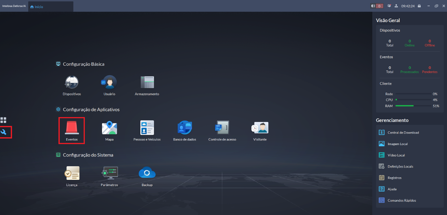Open the Dispositivos configuration icon

click(71, 82)
